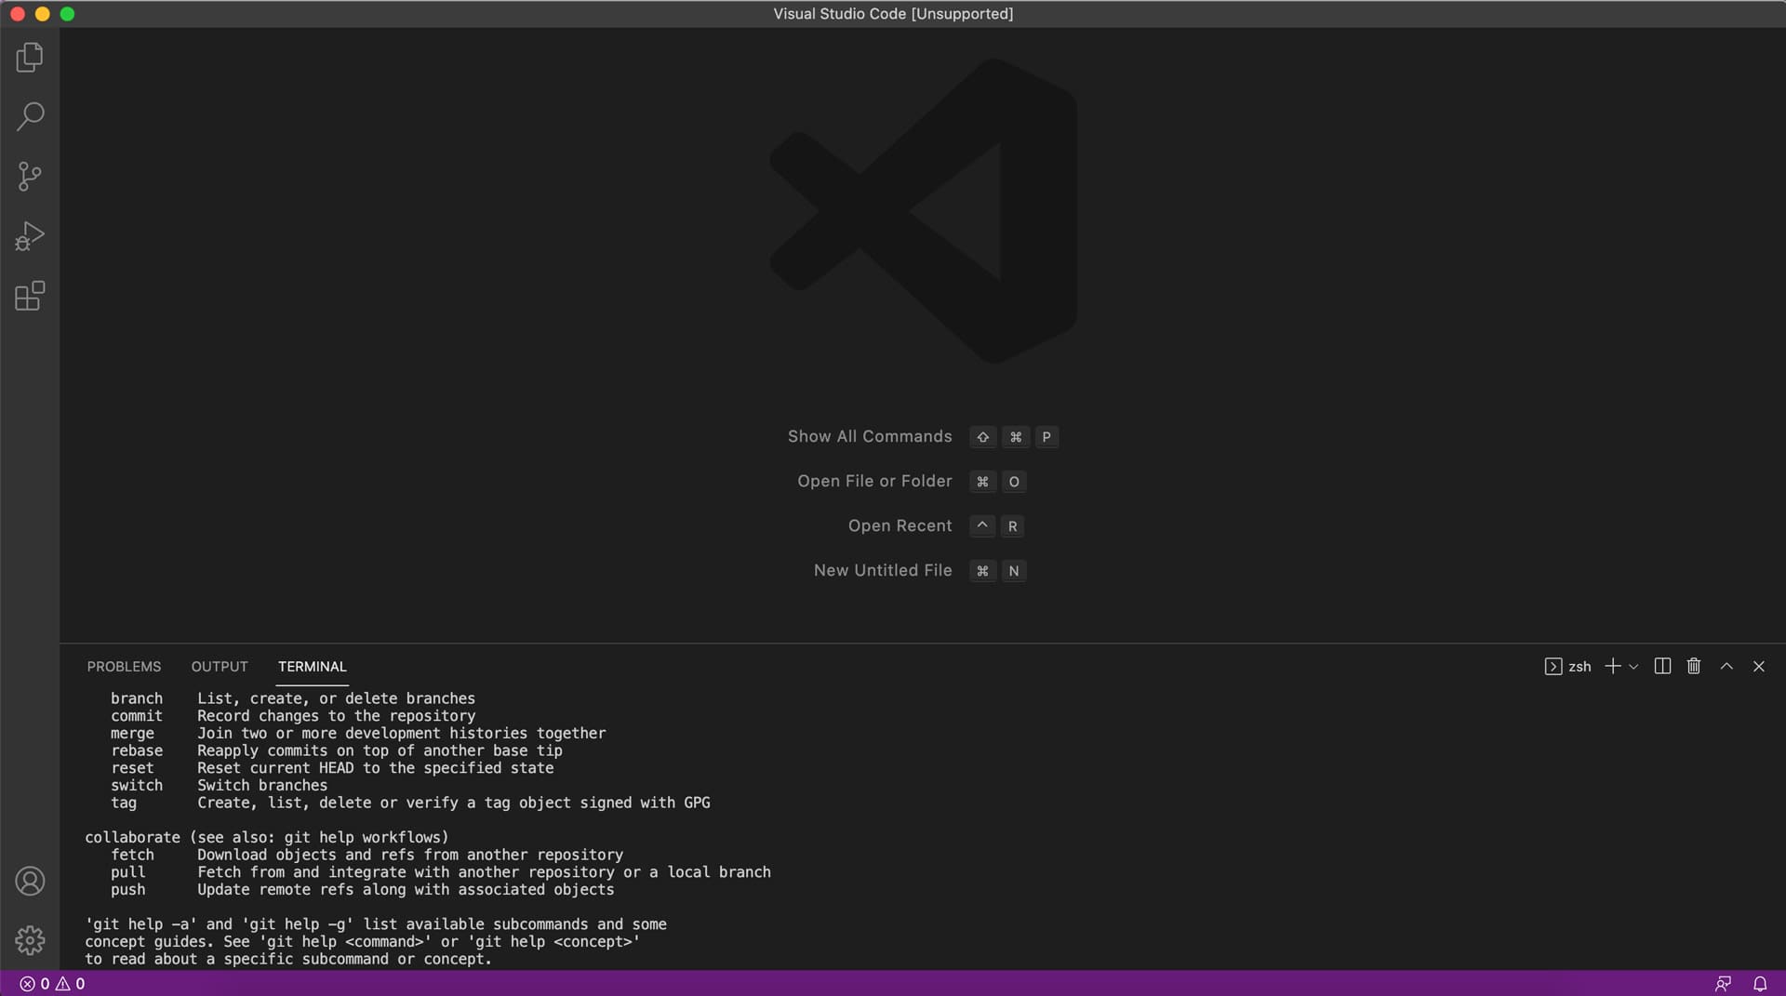Screen dimensions: 1786x996
Task: Open the Manage settings gear
Action: (30, 940)
